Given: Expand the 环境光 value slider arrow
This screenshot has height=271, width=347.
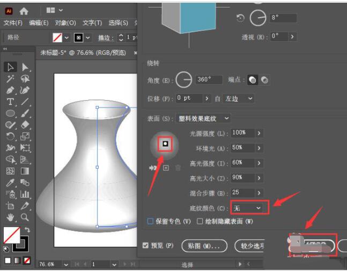Looking at the screenshot, I should tap(259, 148).
